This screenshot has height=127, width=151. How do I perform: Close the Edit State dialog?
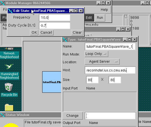point(81,11)
